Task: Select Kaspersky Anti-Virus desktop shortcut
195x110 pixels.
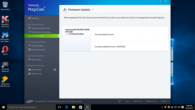Action: (5, 21)
